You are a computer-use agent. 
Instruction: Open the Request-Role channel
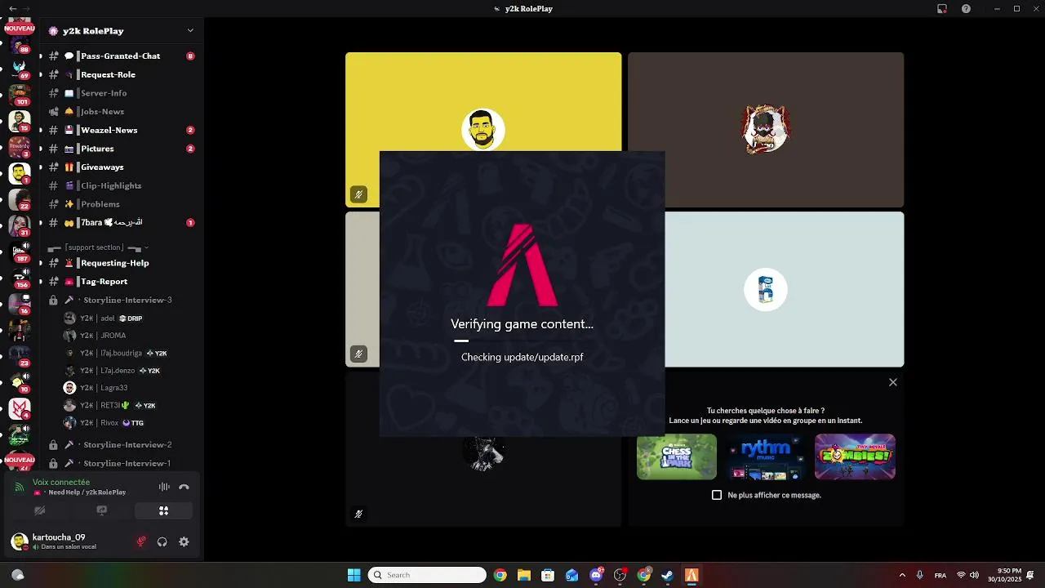tap(120, 74)
